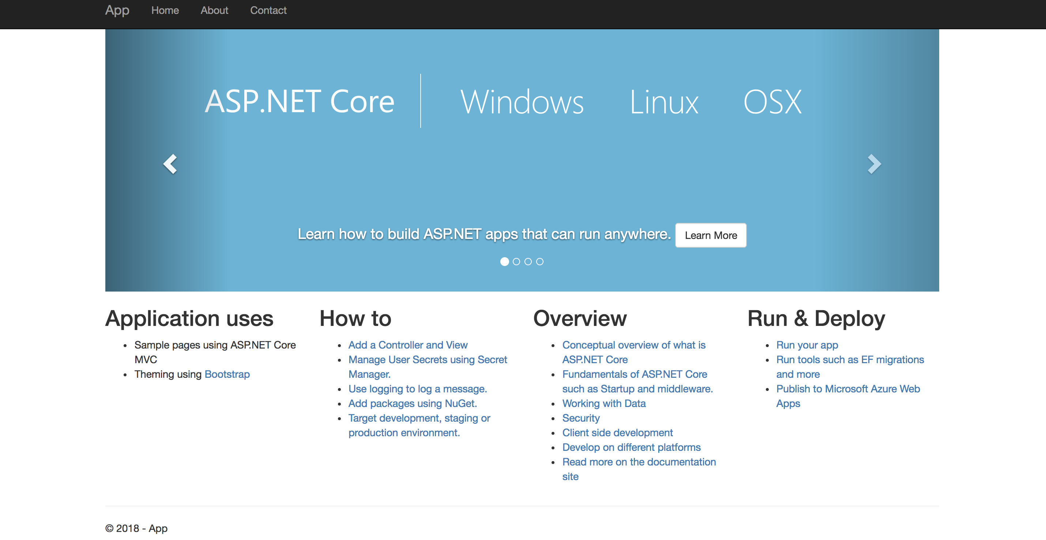
Task: Open the Bootstrap theming link
Action: point(227,374)
